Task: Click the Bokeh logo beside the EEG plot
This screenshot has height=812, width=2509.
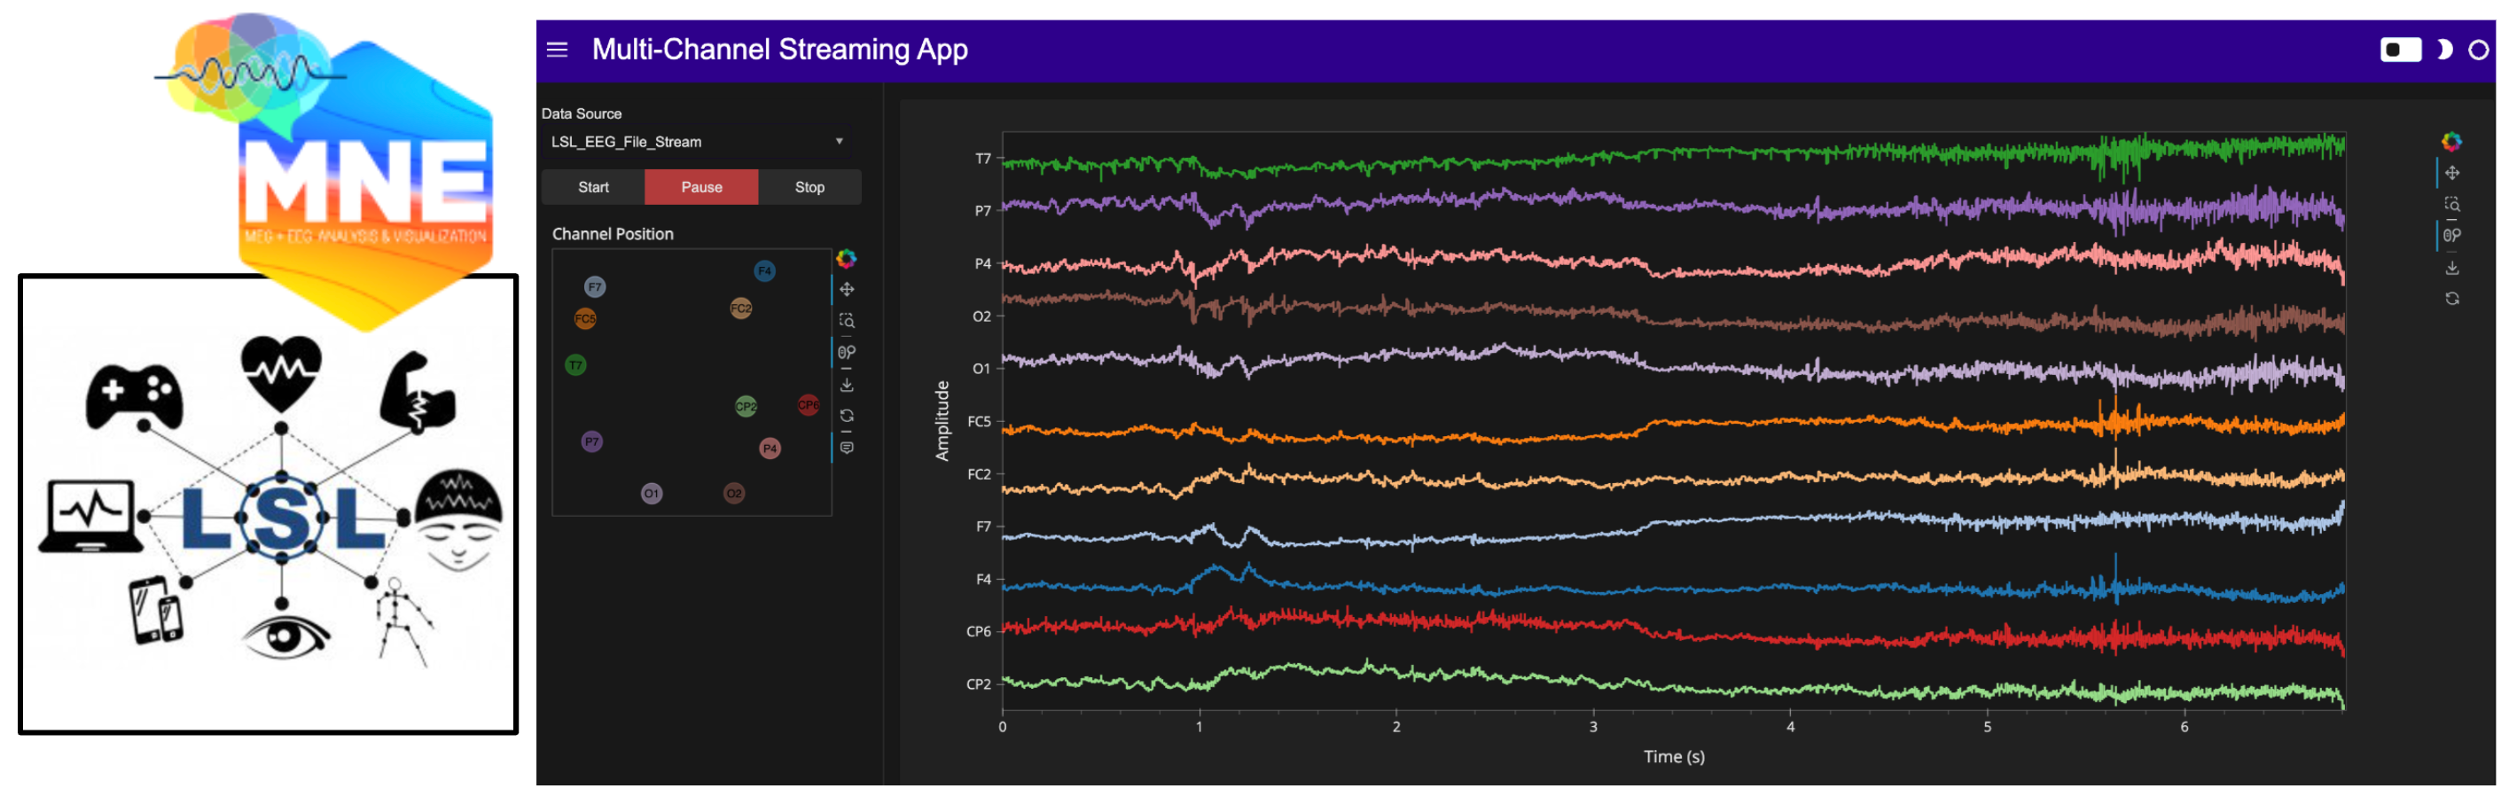Action: pos(2451,142)
